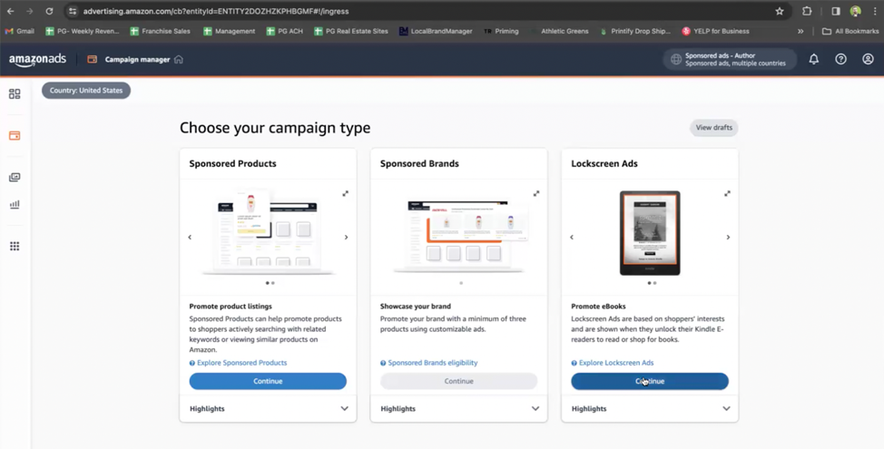884x449 pixels.
Task: Continue with Lockscreen Ads campaign
Action: tap(650, 381)
